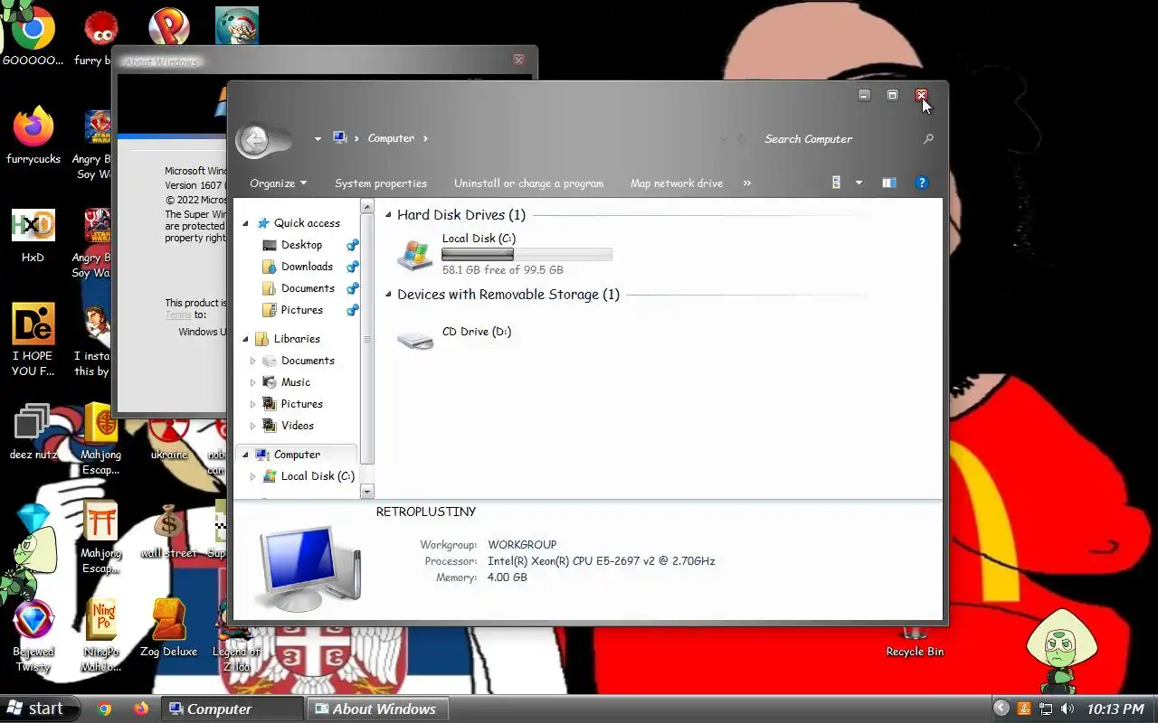Select the Local Disk (C:) drive icon
Viewport: 1158px width, 723px height.
[415, 254]
